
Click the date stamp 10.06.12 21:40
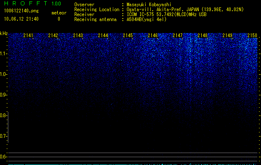click(21, 19)
